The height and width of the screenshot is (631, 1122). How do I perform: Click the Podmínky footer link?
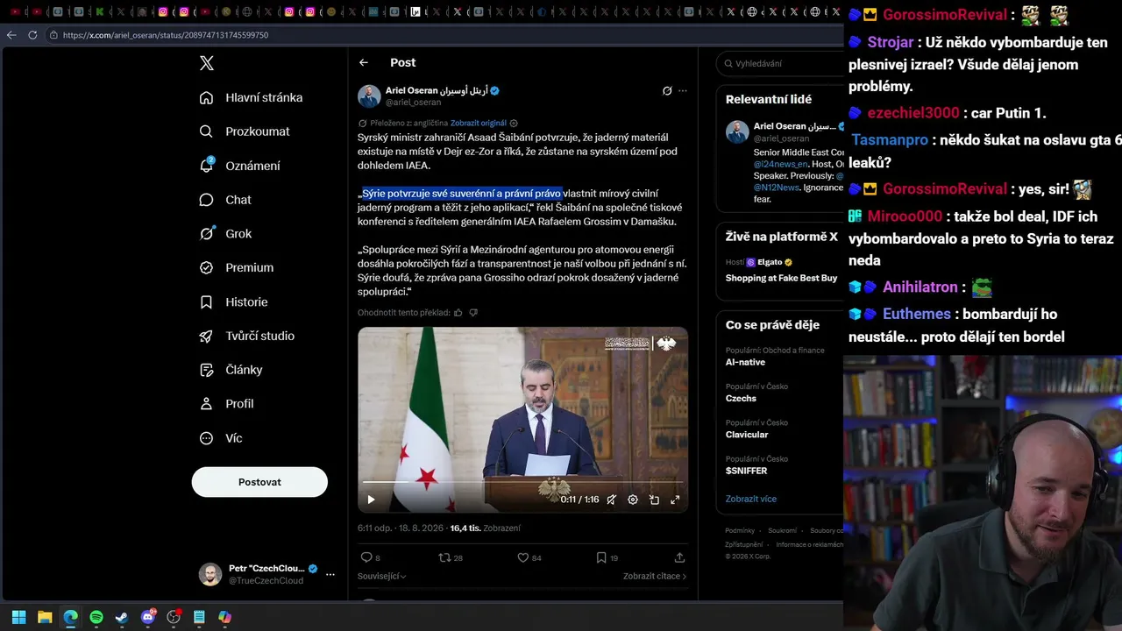(740, 531)
